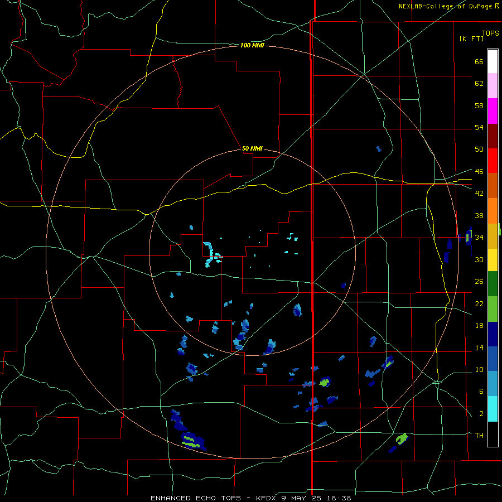Click the dark green 30 kft legend swatch
Image resolution: width=502 pixels, height=502 pixels.
493,284
